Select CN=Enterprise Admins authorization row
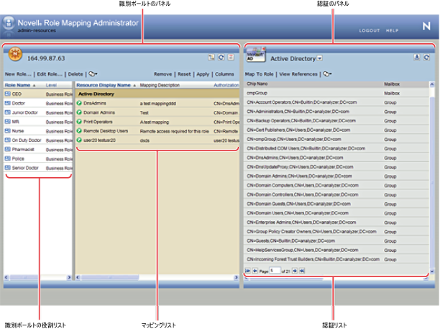Viewport: 440px width, 329px height. [x=336, y=222]
